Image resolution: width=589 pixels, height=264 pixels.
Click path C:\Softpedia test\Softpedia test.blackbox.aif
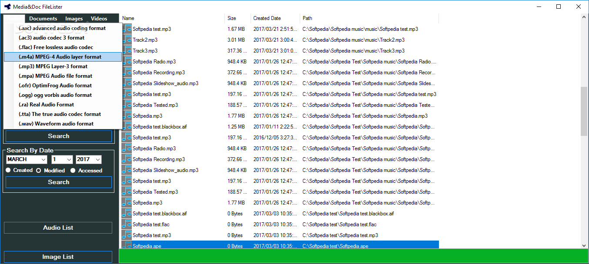click(x=348, y=214)
